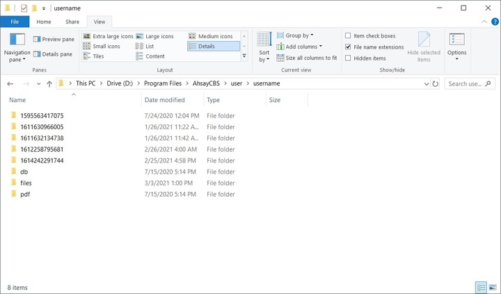The image size is (501, 294).
Task: Customize Quick Access Toolbar dropdown
Action: click(x=44, y=8)
